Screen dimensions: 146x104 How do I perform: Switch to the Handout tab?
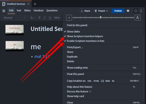[x=38, y=11]
